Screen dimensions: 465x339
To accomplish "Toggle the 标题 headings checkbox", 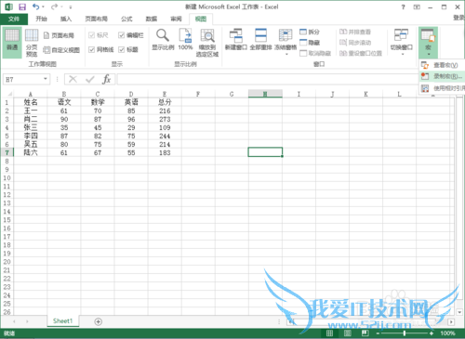I will 121,49.
